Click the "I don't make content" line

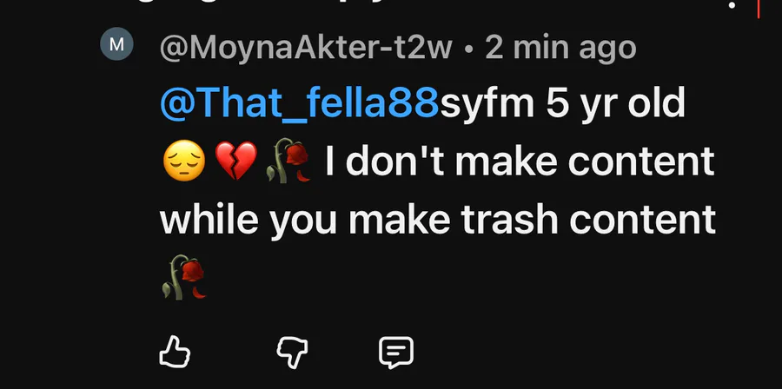pyautogui.click(x=520, y=163)
